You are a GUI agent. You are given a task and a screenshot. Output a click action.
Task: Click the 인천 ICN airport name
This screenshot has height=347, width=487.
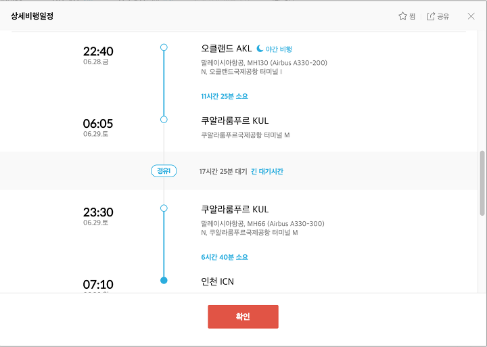click(217, 281)
